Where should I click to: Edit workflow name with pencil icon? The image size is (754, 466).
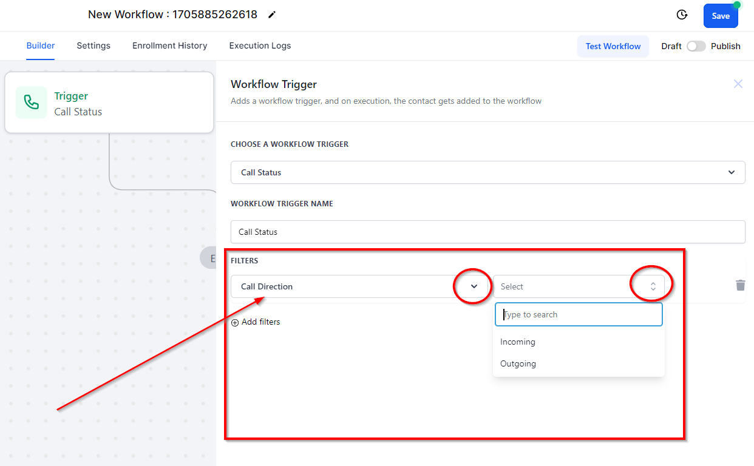coord(272,15)
